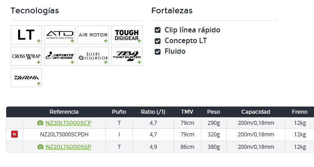Viewport: 314px width, 167px height.
Task: Open the Daiwa logo technology tile
Action: pos(26,78)
